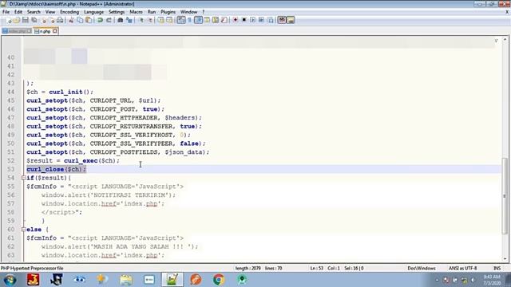The image size is (511, 287).
Task: Open the ? help menu
Action: pos(203,12)
